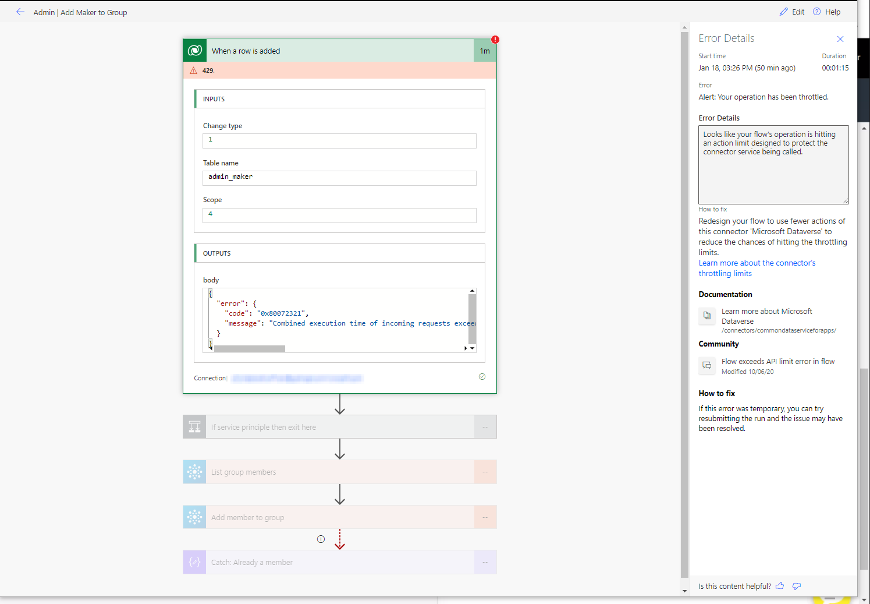
Task: Give a thumbs down to the content feedback
Action: point(796,586)
